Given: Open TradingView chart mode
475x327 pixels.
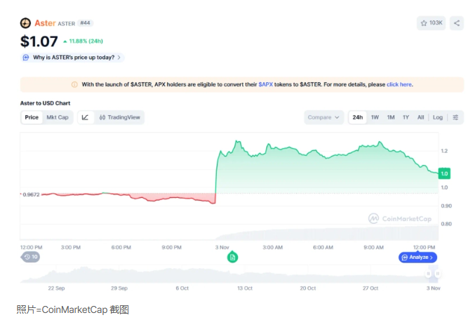Looking at the screenshot, I should coord(119,117).
